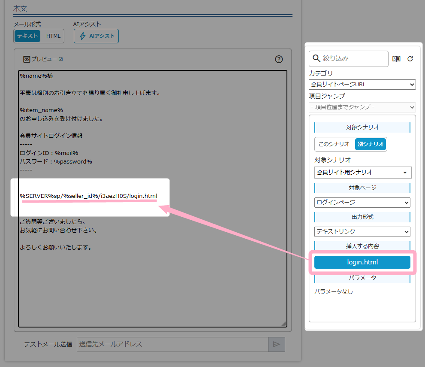Image resolution: width=425 pixels, height=367 pixels.
Task: Open the 対象ページ ログインページ dropdown
Action: [x=362, y=202]
